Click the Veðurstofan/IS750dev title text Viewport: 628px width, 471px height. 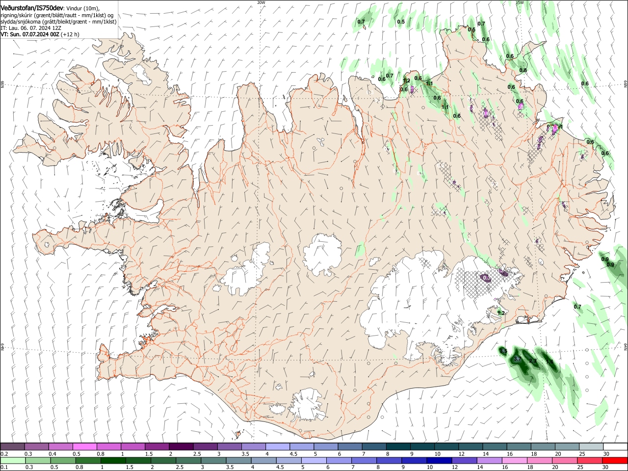32,8
